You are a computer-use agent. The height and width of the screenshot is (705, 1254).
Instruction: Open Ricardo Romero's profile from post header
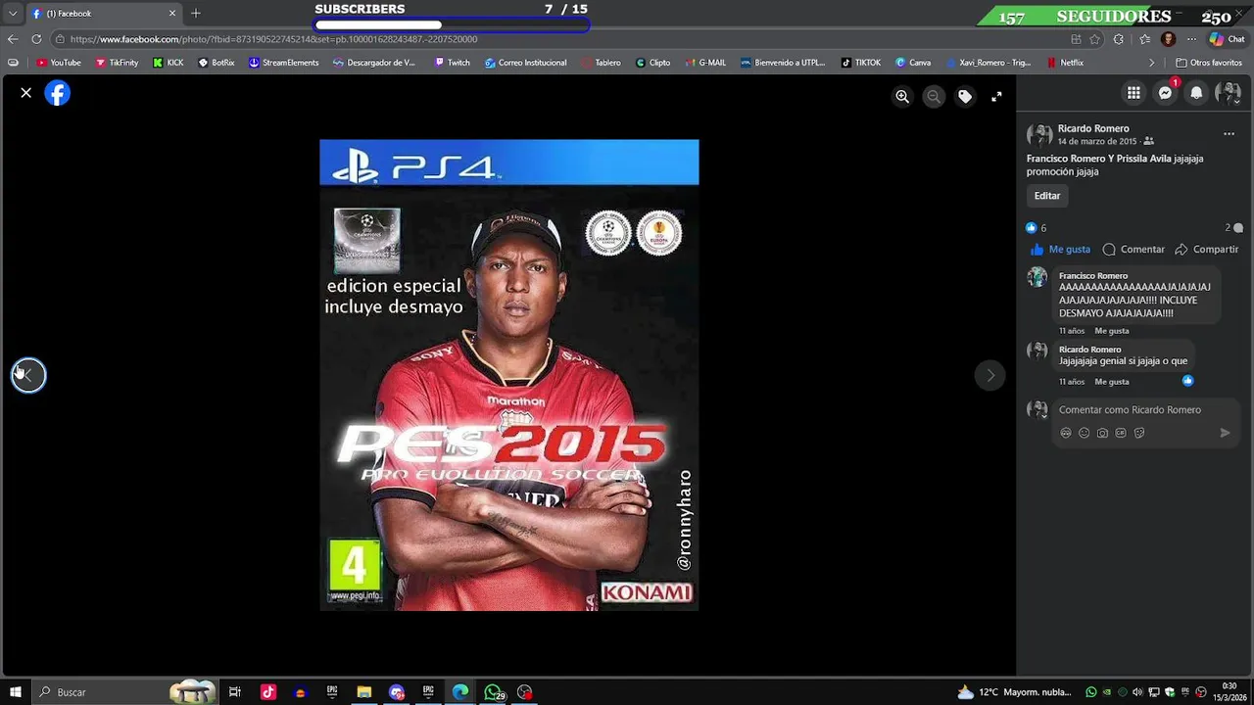pyautogui.click(x=1093, y=128)
